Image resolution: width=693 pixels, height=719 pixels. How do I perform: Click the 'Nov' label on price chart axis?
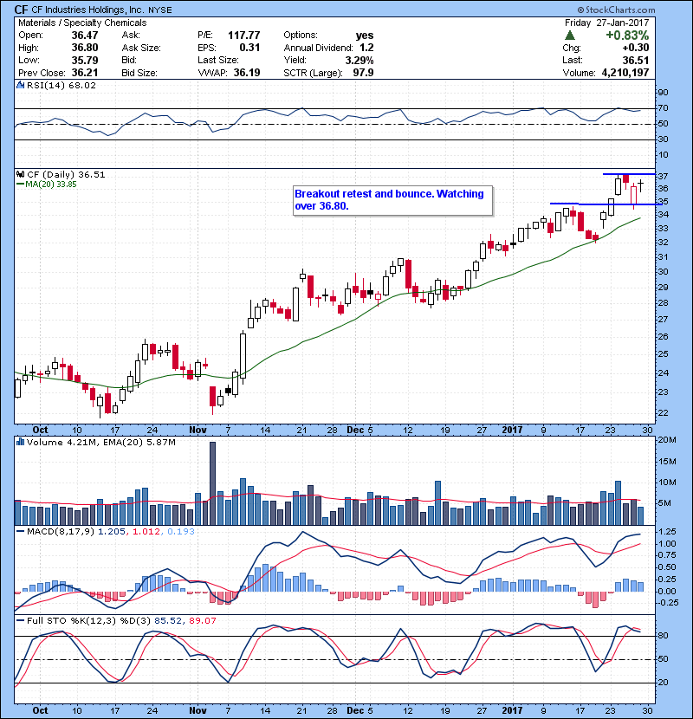coord(198,430)
